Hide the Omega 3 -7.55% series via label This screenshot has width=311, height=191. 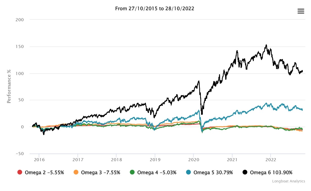tap(101, 173)
